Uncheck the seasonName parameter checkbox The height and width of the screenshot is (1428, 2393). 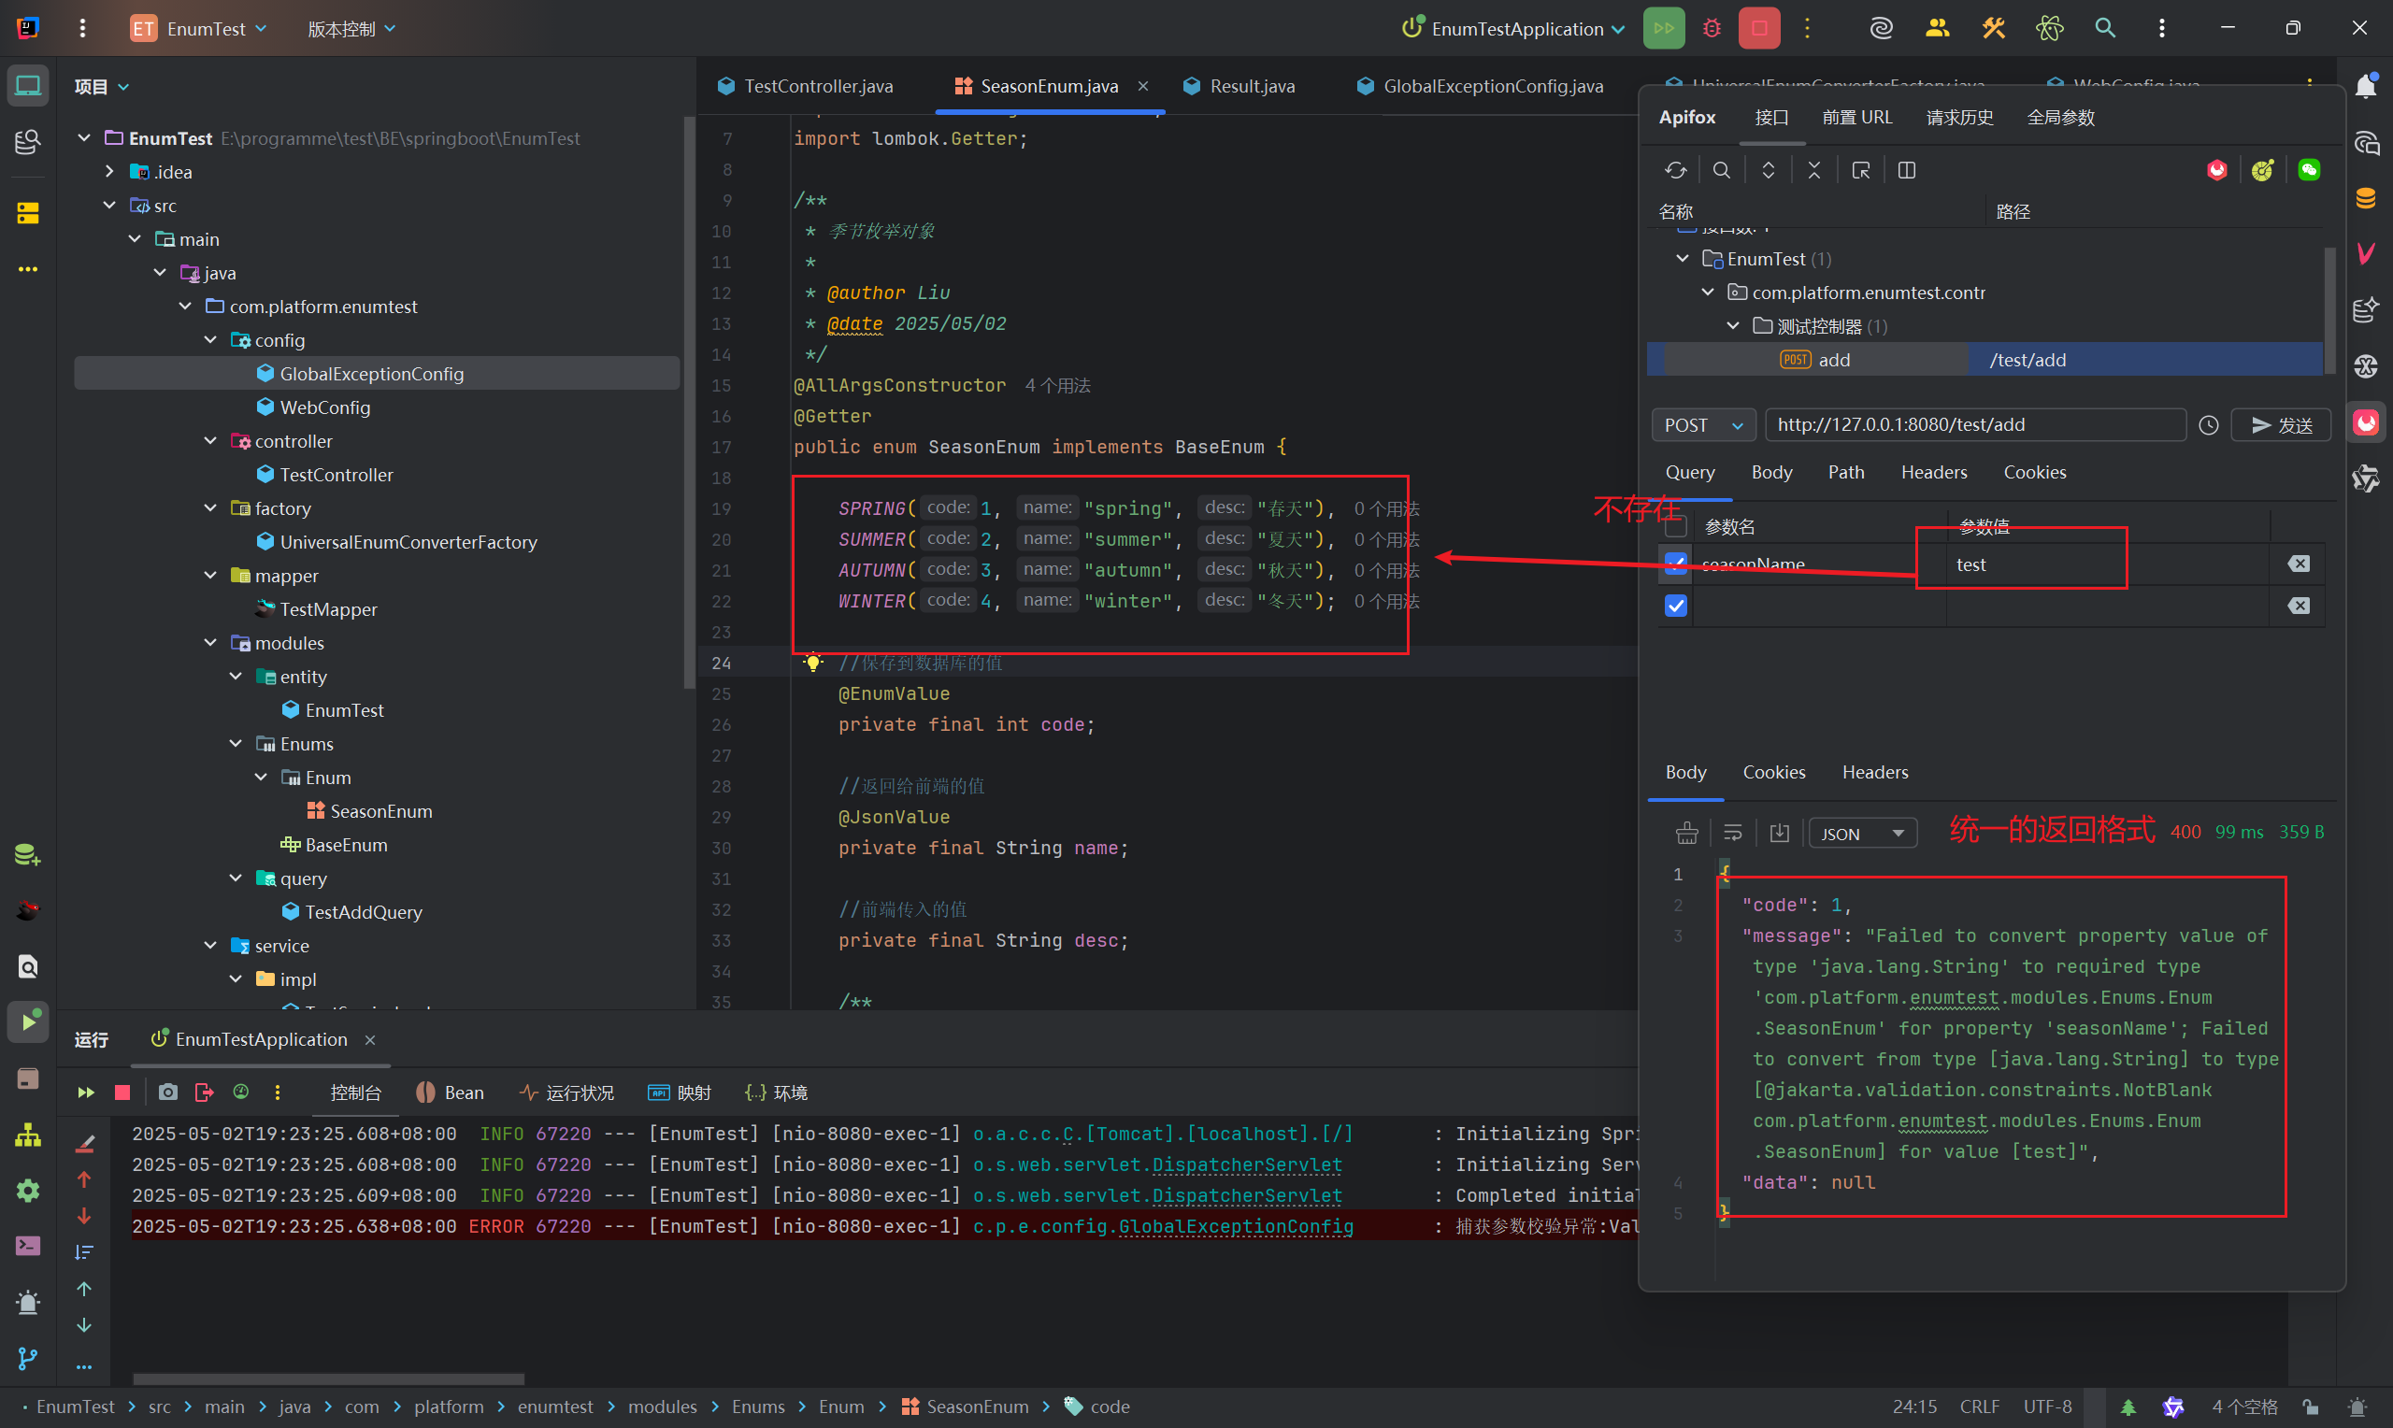1675,564
